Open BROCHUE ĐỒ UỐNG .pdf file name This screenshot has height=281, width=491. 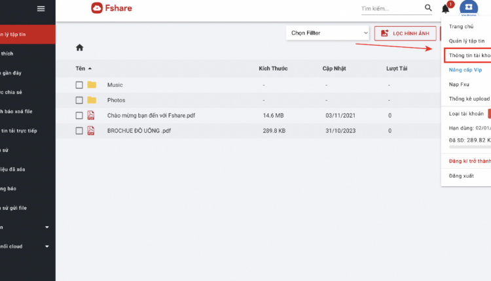(x=139, y=131)
